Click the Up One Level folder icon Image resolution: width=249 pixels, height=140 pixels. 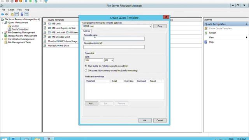click(x=12, y=14)
